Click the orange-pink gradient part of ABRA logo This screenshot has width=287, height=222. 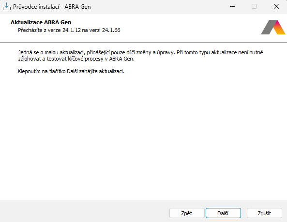279,28
